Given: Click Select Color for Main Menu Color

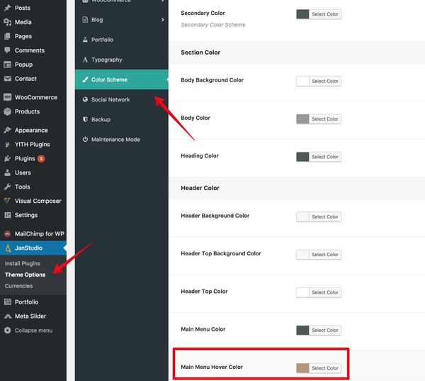Looking at the screenshot, I should pyautogui.click(x=325, y=330).
